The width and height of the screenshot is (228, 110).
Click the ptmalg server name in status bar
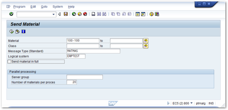(x=201, y=103)
